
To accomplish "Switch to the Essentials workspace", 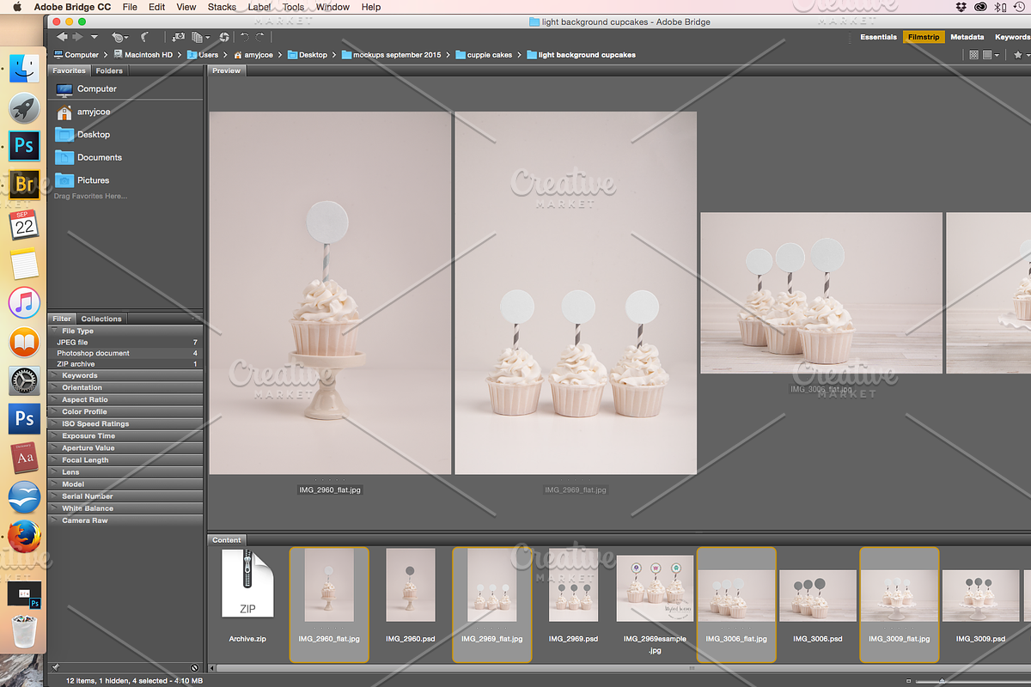I will pos(878,37).
